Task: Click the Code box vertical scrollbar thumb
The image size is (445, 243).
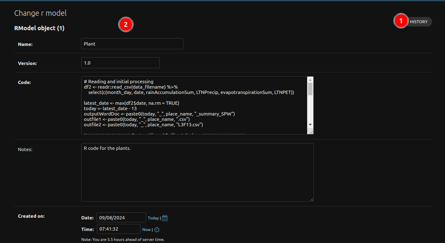Action: coord(310,89)
